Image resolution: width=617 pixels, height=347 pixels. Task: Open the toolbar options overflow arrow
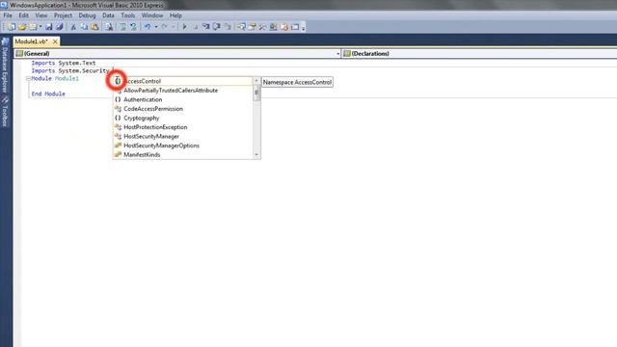coord(303,27)
